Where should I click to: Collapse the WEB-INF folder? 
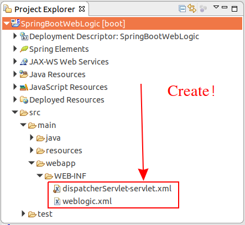(x=40, y=175)
